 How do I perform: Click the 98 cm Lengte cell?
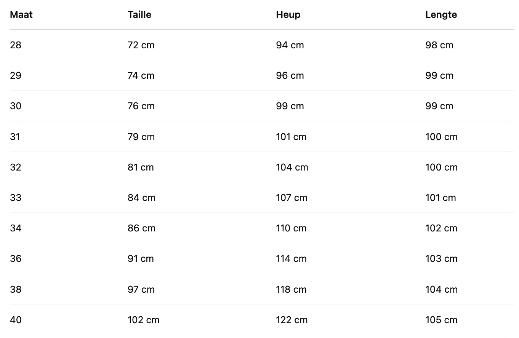pyautogui.click(x=439, y=45)
